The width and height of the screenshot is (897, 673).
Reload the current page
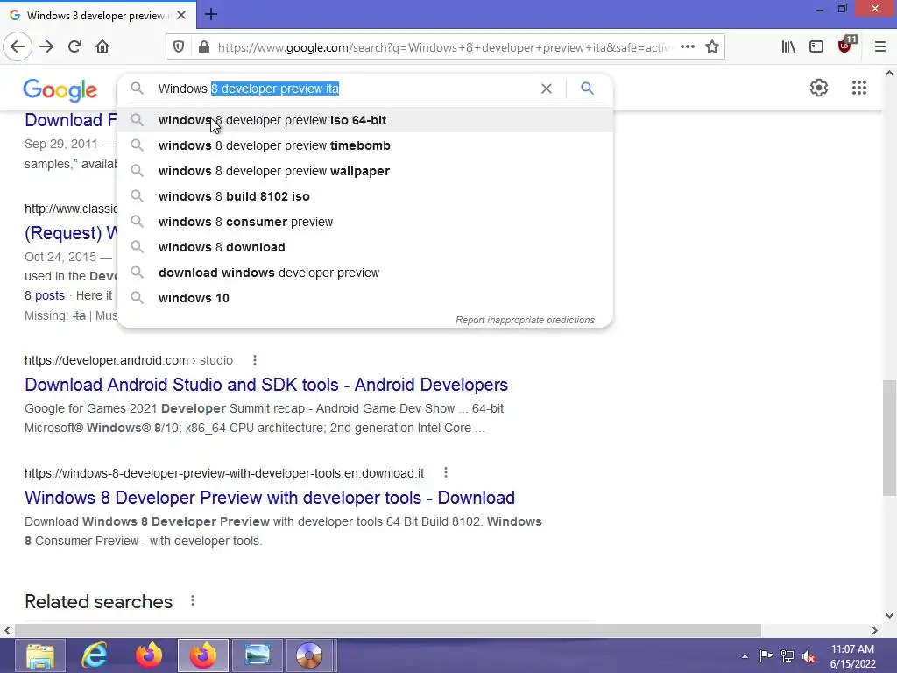[75, 47]
